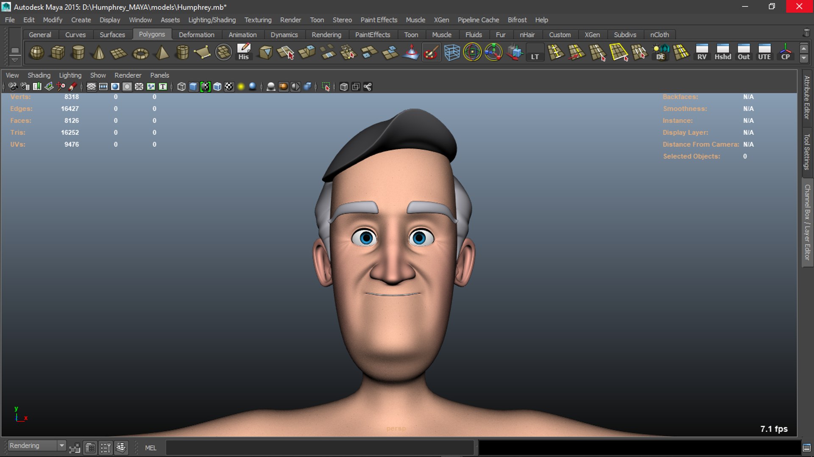Switch to the nCloth shelf tab
This screenshot has height=457, width=814.
tap(659, 35)
